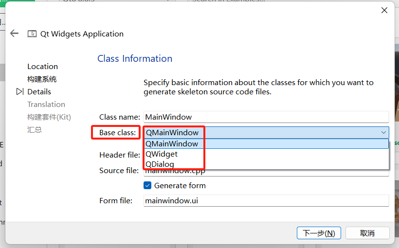Click the Form file input field
Viewport: 399px width, 248px height.
pyautogui.click(x=266, y=201)
